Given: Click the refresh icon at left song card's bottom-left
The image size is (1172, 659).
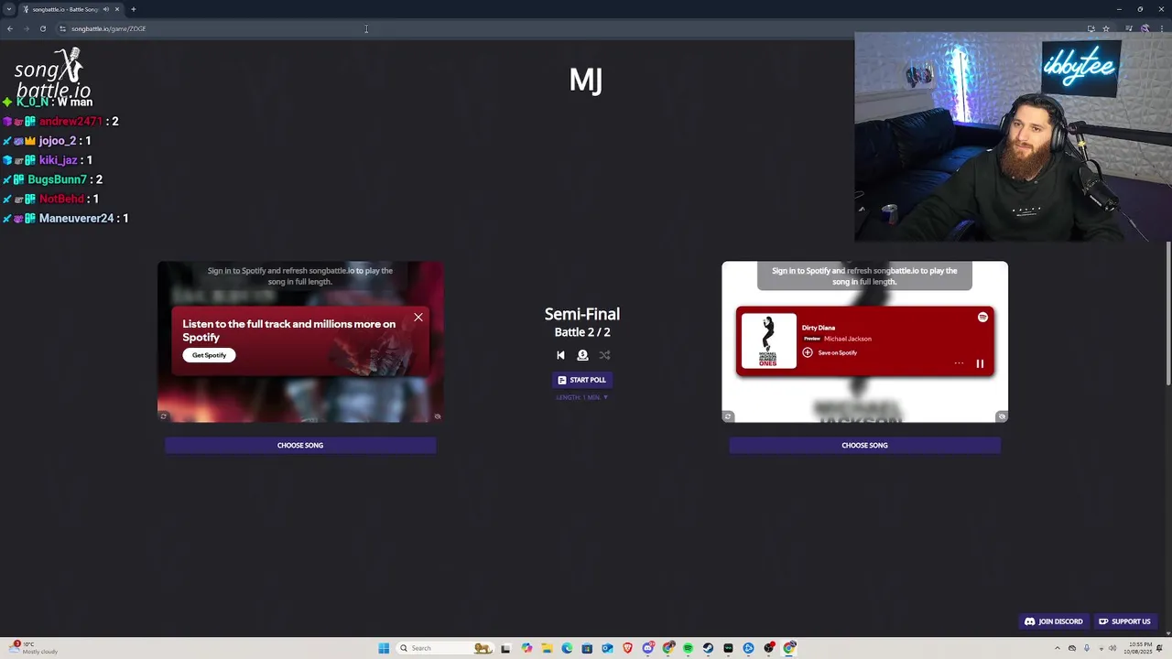Looking at the screenshot, I should click(x=164, y=416).
